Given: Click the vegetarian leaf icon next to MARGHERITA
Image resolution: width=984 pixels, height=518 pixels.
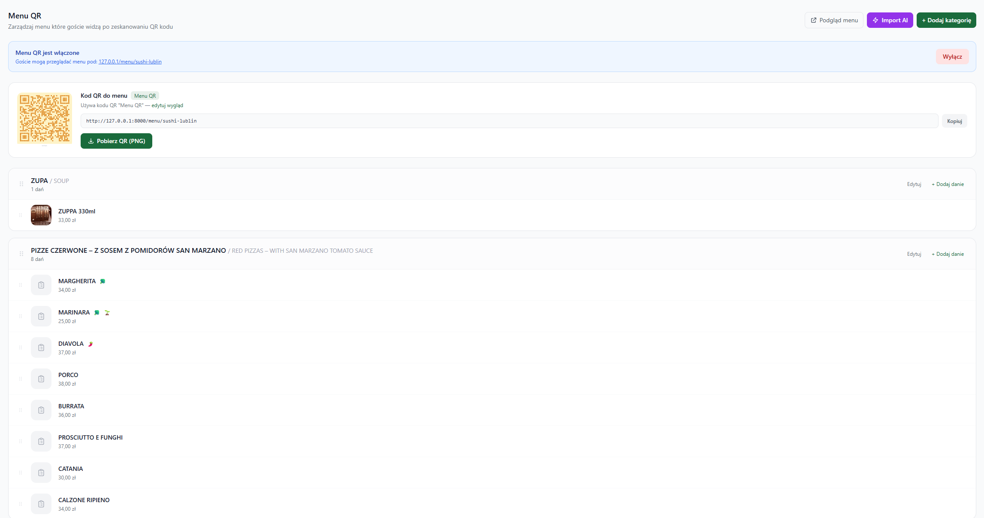Looking at the screenshot, I should coord(103,281).
